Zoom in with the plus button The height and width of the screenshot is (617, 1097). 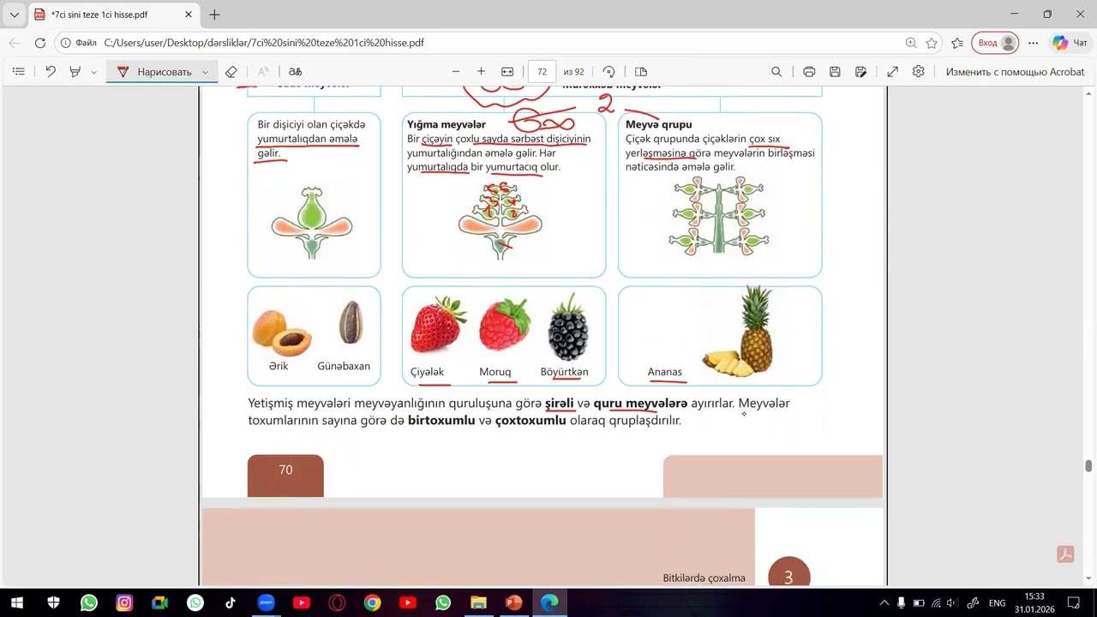[482, 72]
